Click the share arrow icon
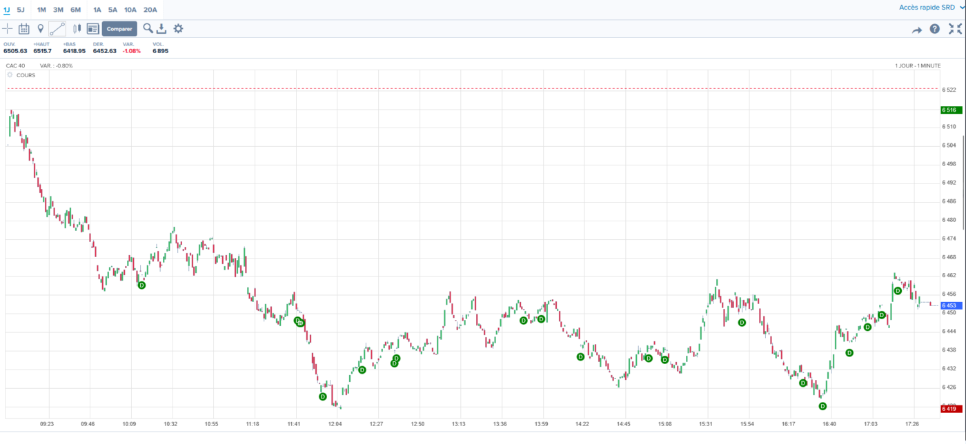 click(917, 30)
